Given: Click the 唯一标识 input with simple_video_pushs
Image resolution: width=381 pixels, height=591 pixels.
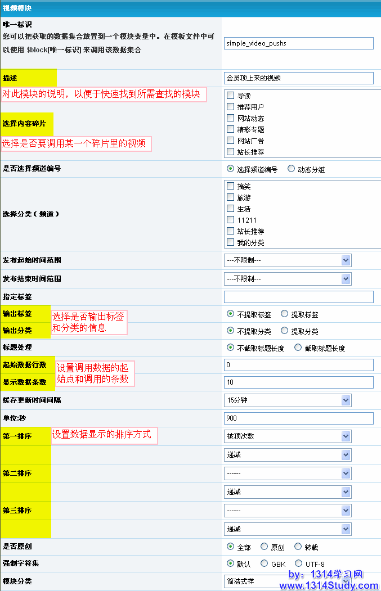Looking at the screenshot, I should click(x=298, y=43).
